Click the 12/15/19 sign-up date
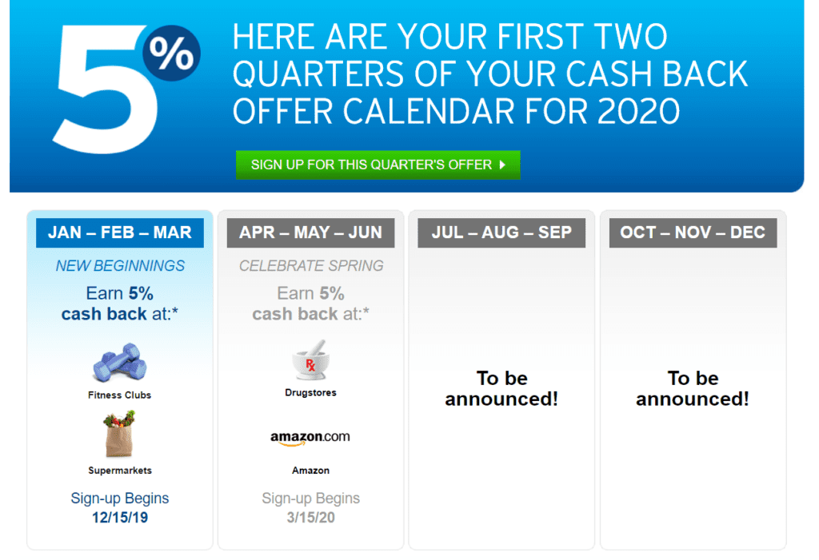819x560 pixels. (120, 518)
